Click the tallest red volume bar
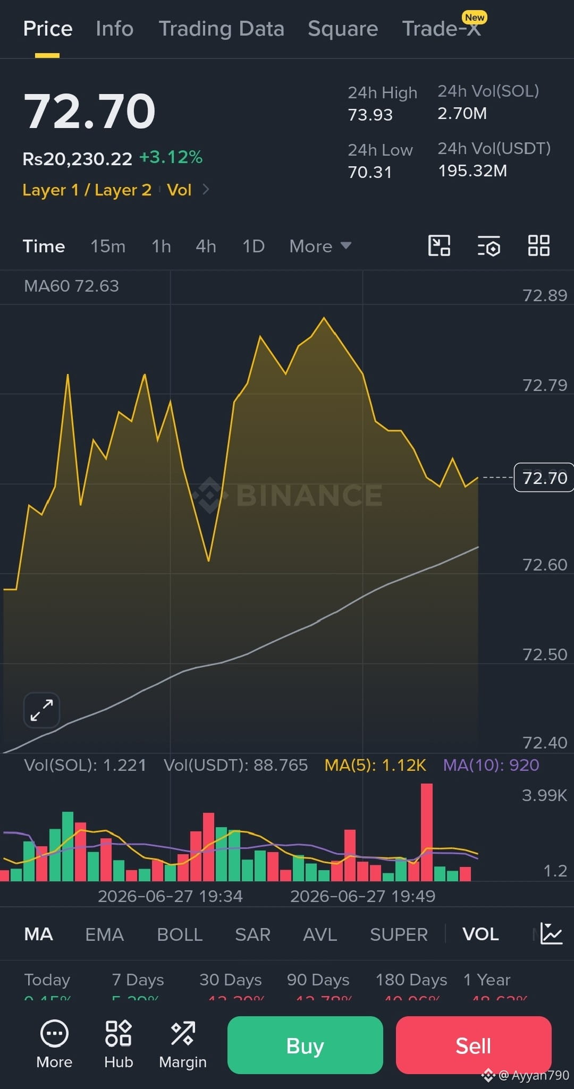Screen dimensions: 574x1089 point(427,832)
